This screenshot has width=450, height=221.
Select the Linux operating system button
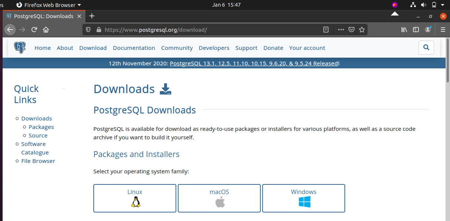point(135,198)
